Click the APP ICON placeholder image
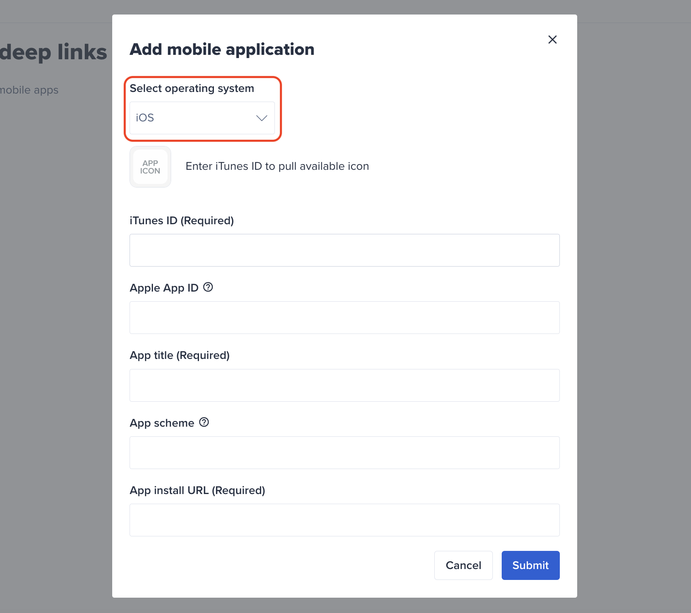The image size is (691, 613). point(150,167)
